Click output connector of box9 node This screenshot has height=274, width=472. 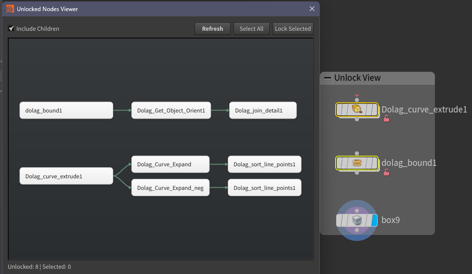point(356,230)
